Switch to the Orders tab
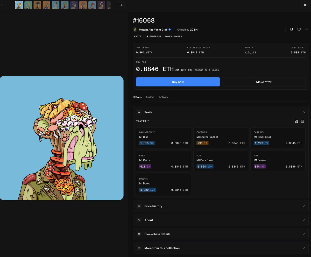 point(150,97)
